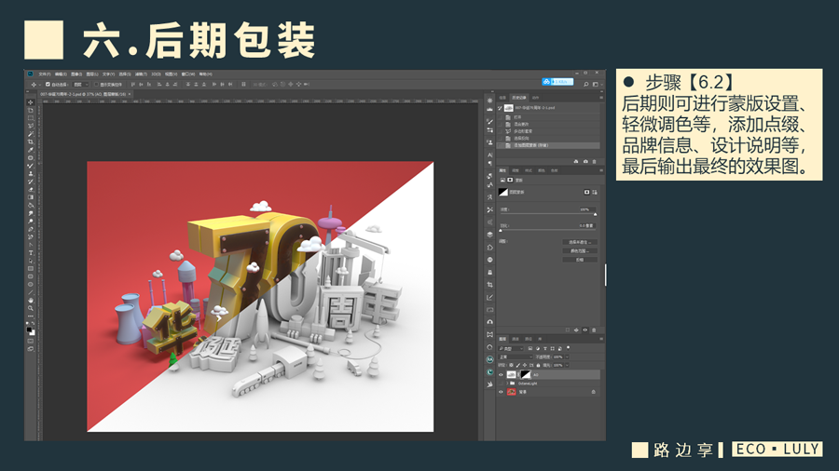Click the 颜色范围 (Color Range) button
This screenshot has height=471, width=839.
tap(580, 251)
